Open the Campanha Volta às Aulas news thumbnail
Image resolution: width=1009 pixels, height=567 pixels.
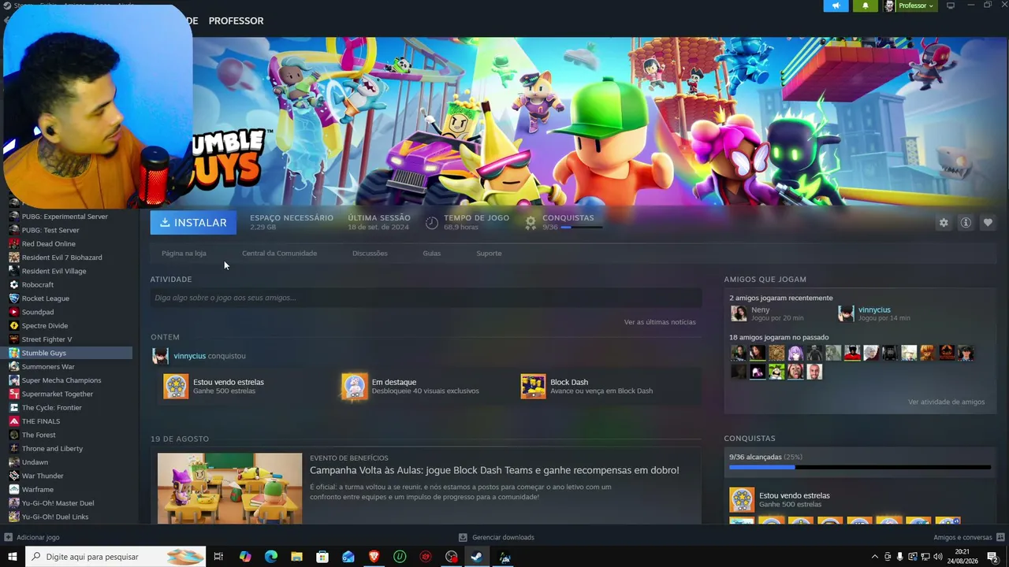coord(229,488)
